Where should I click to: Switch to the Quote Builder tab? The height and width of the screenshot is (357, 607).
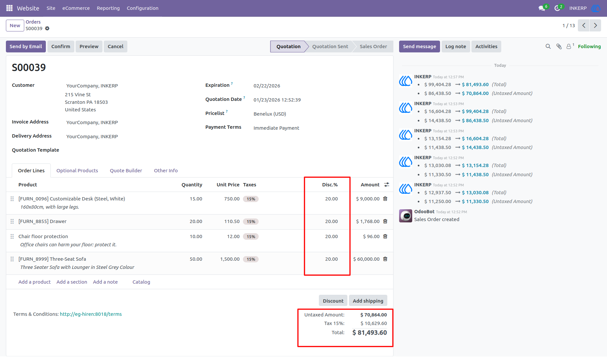click(x=126, y=171)
